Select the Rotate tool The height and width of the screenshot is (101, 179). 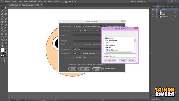tap(2, 25)
